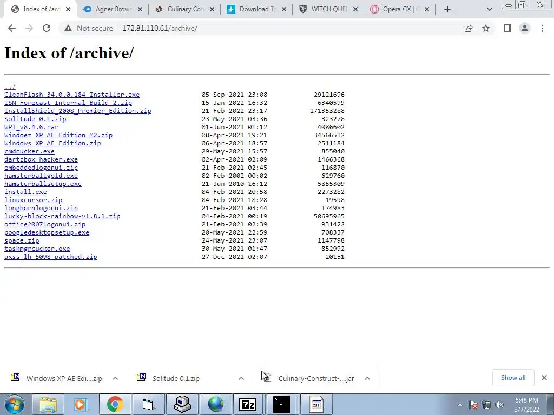Share this page via share icon
This screenshot has height=415, width=554.
469,28
